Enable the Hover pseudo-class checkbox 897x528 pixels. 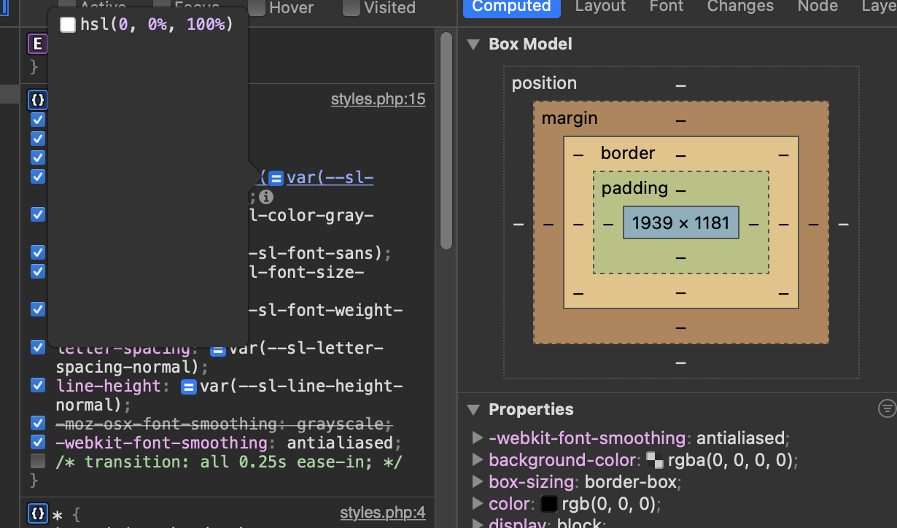click(257, 8)
